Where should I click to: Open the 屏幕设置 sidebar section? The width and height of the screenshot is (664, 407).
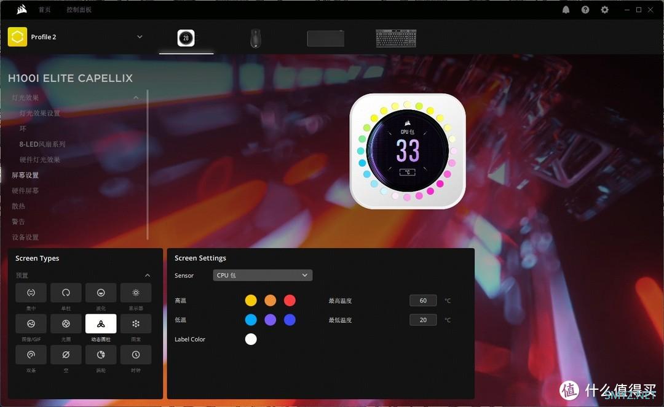pyautogui.click(x=25, y=175)
